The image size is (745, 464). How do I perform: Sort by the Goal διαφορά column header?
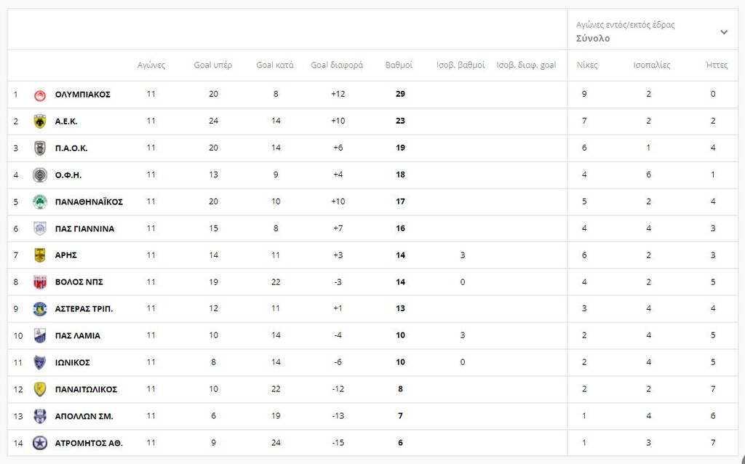(x=337, y=65)
